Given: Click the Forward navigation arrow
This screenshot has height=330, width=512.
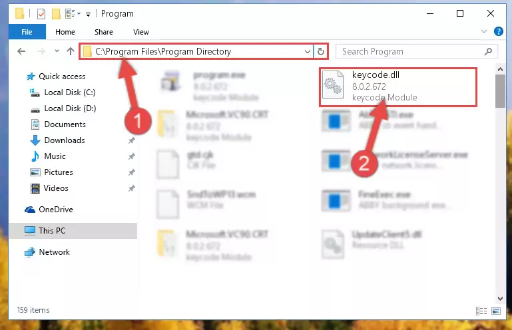Looking at the screenshot, I should (x=41, y=51).
